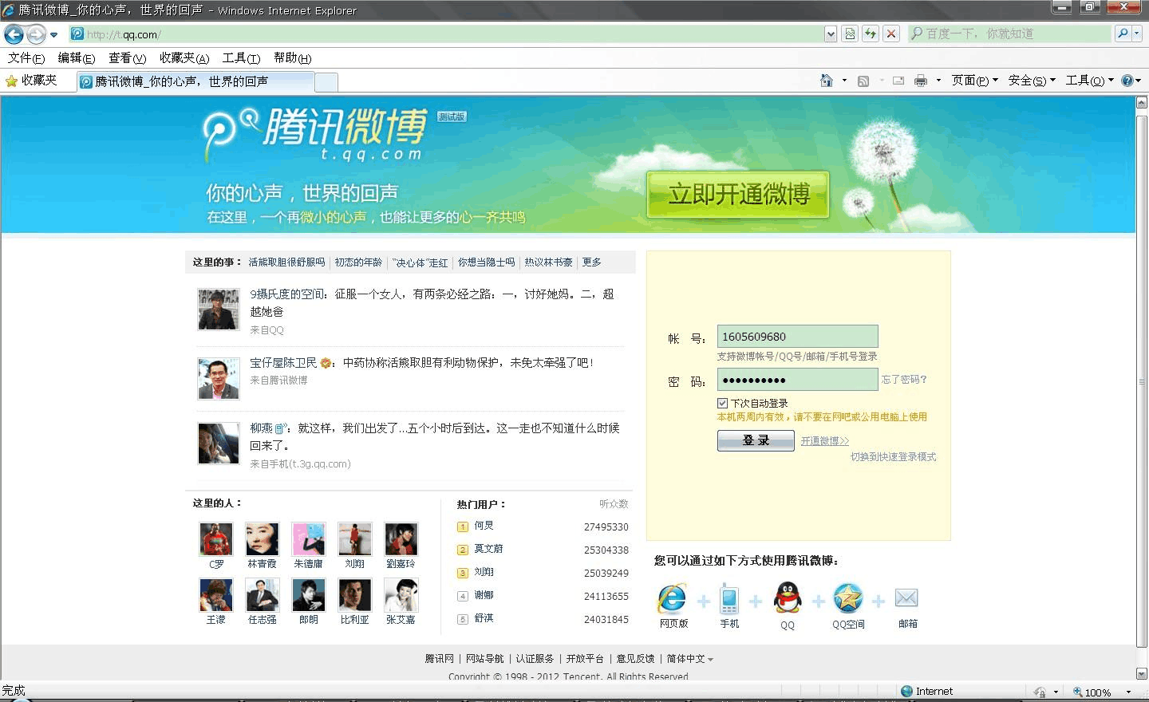The width and height of the screenshot is (1149, 702).
Task: Click 切换到快速登录模式 link
Action: 893,457
